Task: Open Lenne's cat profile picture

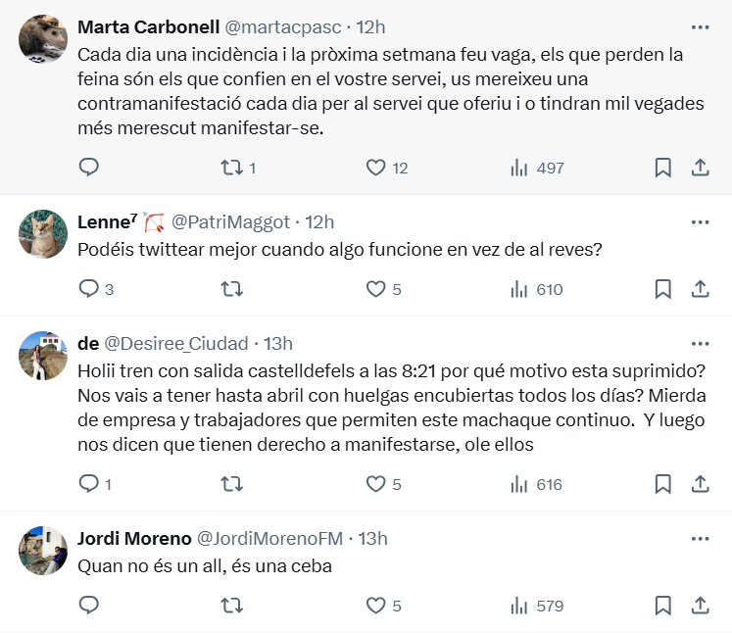Action: pyautogui.click(x=43, y=234)
